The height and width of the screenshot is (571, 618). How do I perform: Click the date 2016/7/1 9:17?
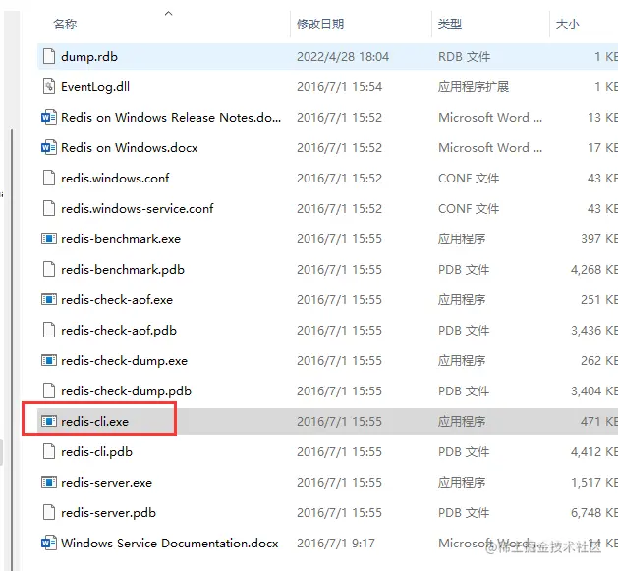(x=335, y=544)
